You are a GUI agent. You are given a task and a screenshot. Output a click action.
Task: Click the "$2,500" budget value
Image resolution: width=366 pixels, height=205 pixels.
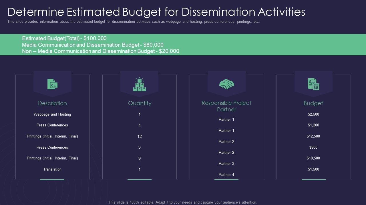313,114
